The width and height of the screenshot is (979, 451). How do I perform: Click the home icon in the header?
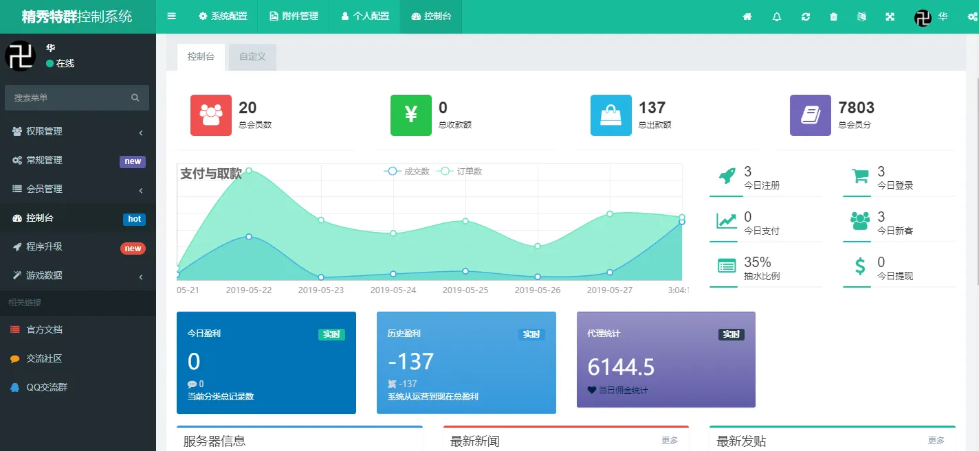pyautogui.click(x=747, y=16)
